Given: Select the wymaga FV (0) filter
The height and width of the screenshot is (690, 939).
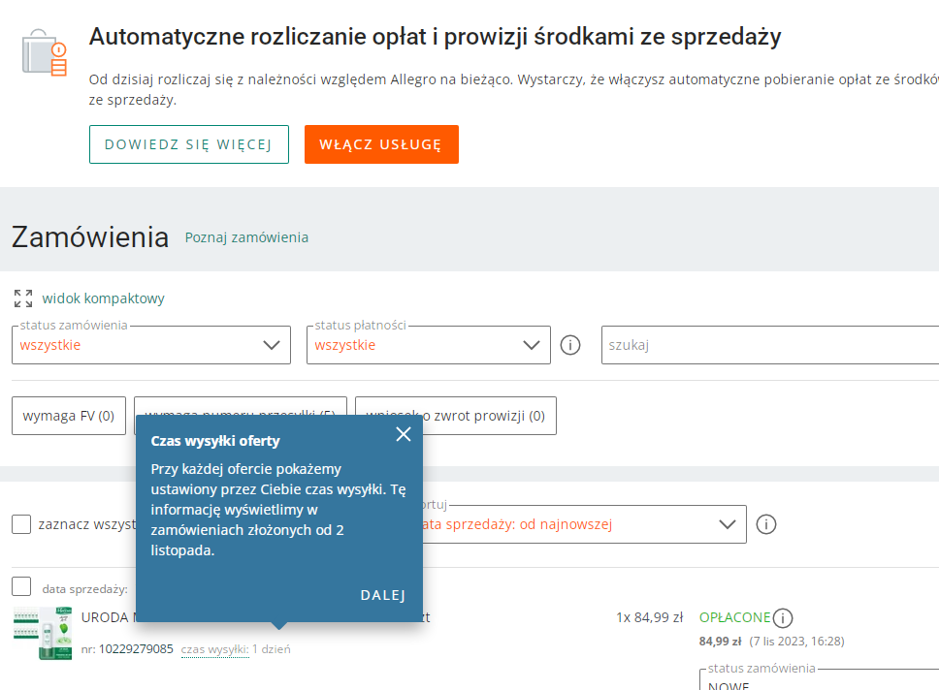Looking at the screenshot, I should (69, 416).
